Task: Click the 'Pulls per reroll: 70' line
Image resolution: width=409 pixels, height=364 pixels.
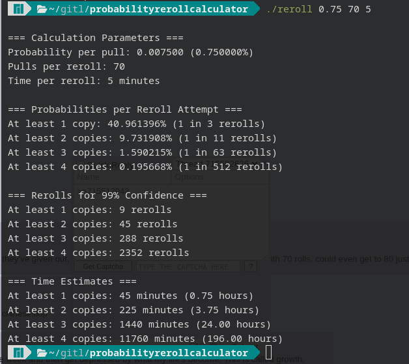Action: click(x=66, y=67)
